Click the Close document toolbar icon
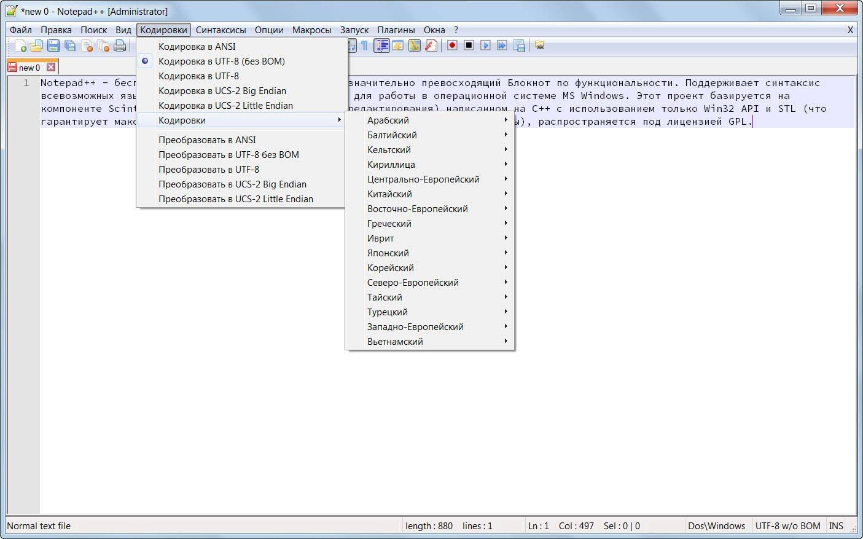The height and width of the screenshot is (539, 863). (87, 45)
